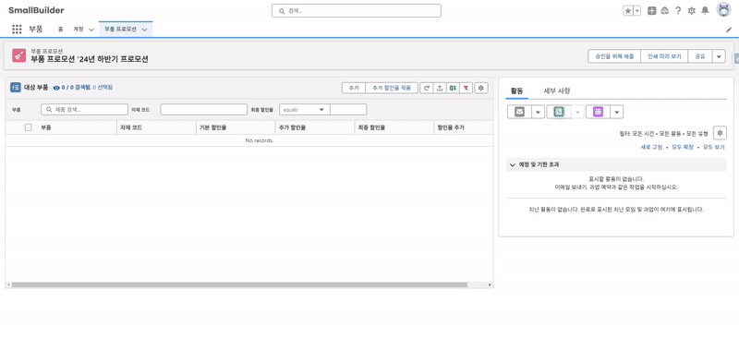
Task: Click the 추가 할인율 적용 button
Action: click(392, 88)
